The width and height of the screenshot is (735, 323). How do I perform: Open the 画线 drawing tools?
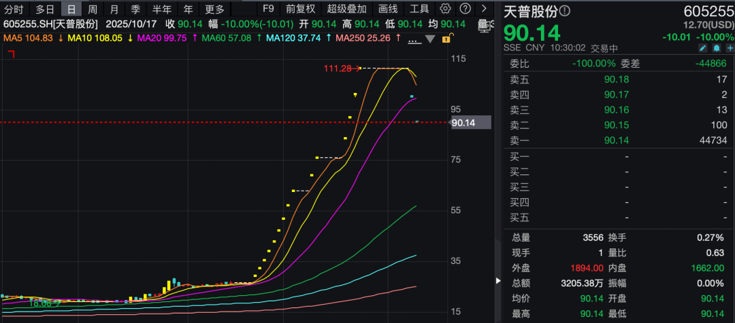click(x=387, y=9)
